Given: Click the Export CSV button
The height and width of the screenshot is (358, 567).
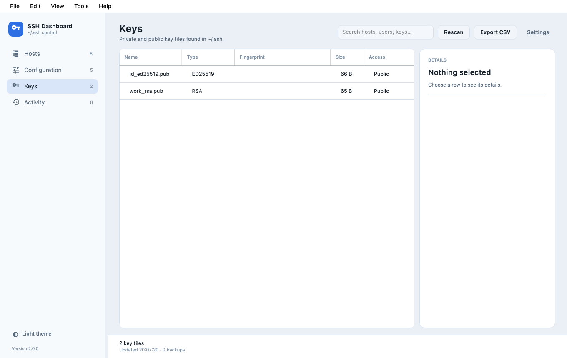Looking at the screenshot, I should (x=495, y=32).
